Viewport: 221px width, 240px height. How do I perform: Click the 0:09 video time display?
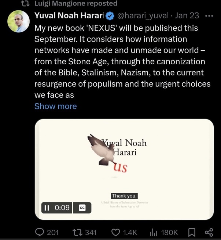pyautogui.click(x=62, y=208)
